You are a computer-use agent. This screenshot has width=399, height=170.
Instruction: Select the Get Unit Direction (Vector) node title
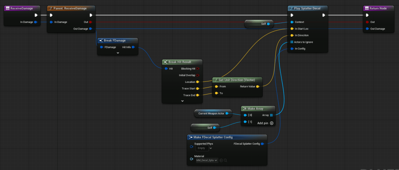237,80
